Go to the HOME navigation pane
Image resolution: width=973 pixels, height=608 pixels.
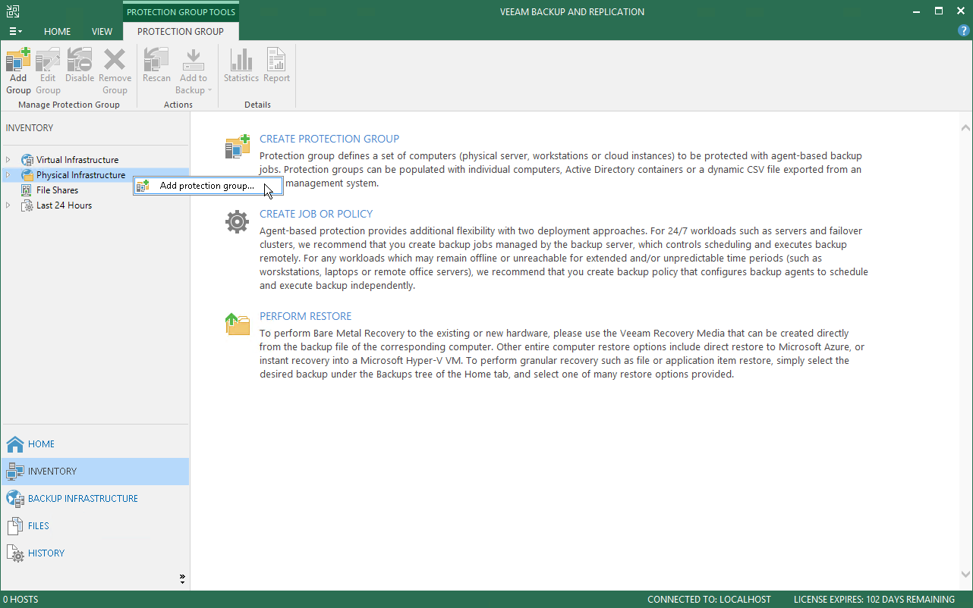click(x=96, y=444)
